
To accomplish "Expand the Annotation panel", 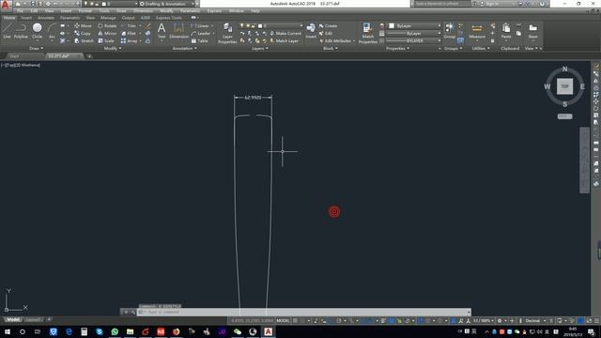I will point(184,48).
